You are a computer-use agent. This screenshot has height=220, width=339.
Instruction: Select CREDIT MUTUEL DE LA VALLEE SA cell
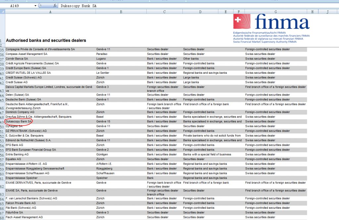pos(50,73)
